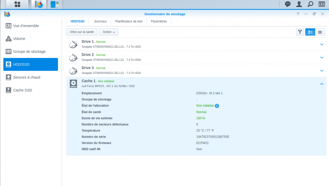Open the Action dropdown menu

point(109,32)
